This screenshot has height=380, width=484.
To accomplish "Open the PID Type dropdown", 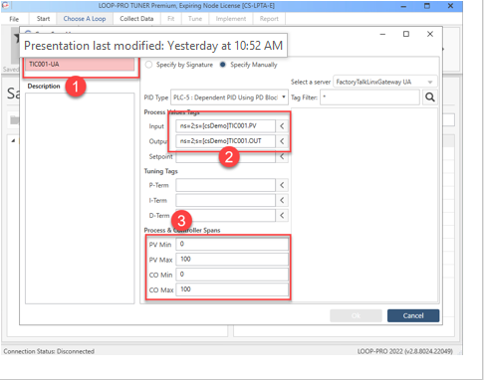I will pyautogui.click(x=229, y=97).
